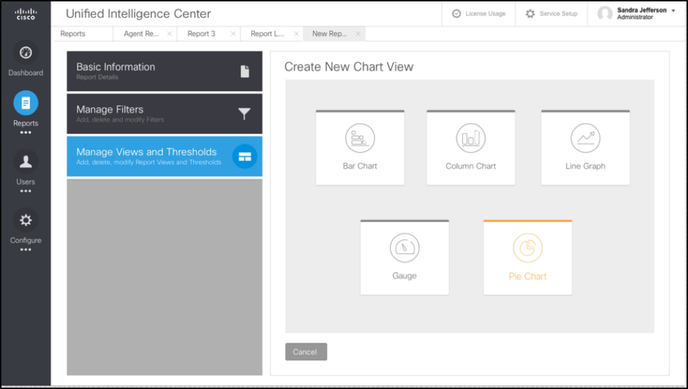Click Add, delete and modify Filters text
Image resolution: width=688 pixels, height=389 pixels.
pos(119,120)
